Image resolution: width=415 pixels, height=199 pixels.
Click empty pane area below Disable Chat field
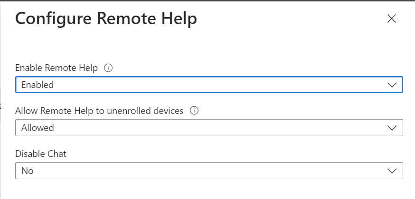209,189
